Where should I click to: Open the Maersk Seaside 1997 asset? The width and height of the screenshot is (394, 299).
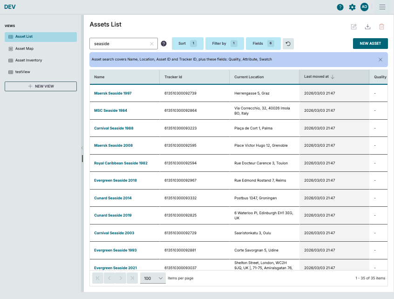113,93
